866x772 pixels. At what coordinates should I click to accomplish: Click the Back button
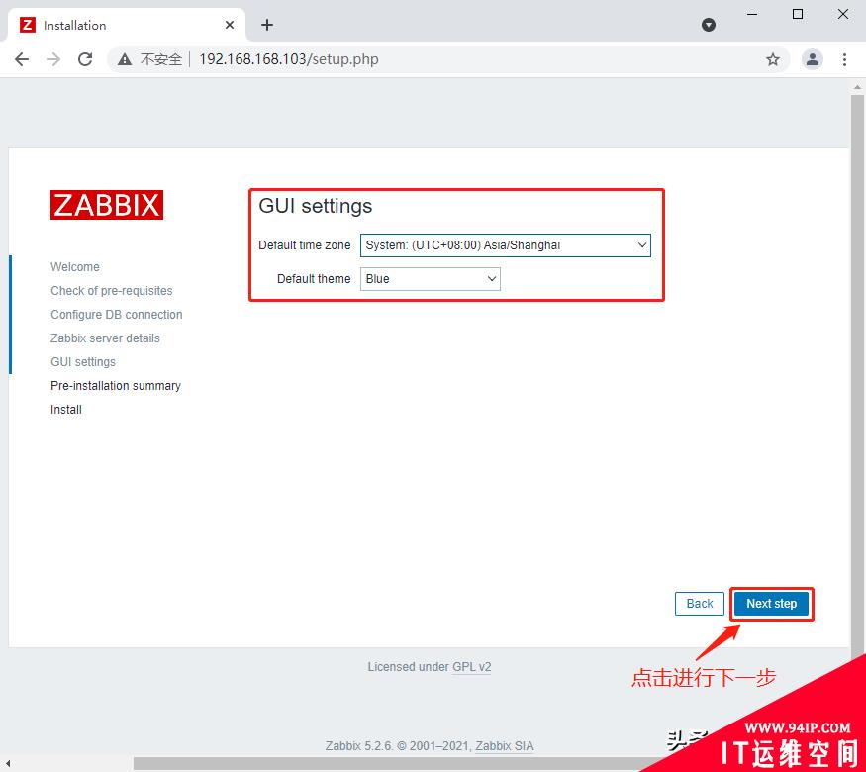point(699,604)
